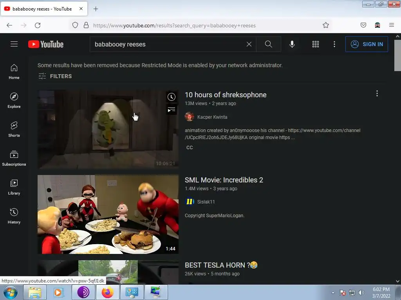Click the Firefox taskbar icon
401x300 pixels.
click(107, 292)
